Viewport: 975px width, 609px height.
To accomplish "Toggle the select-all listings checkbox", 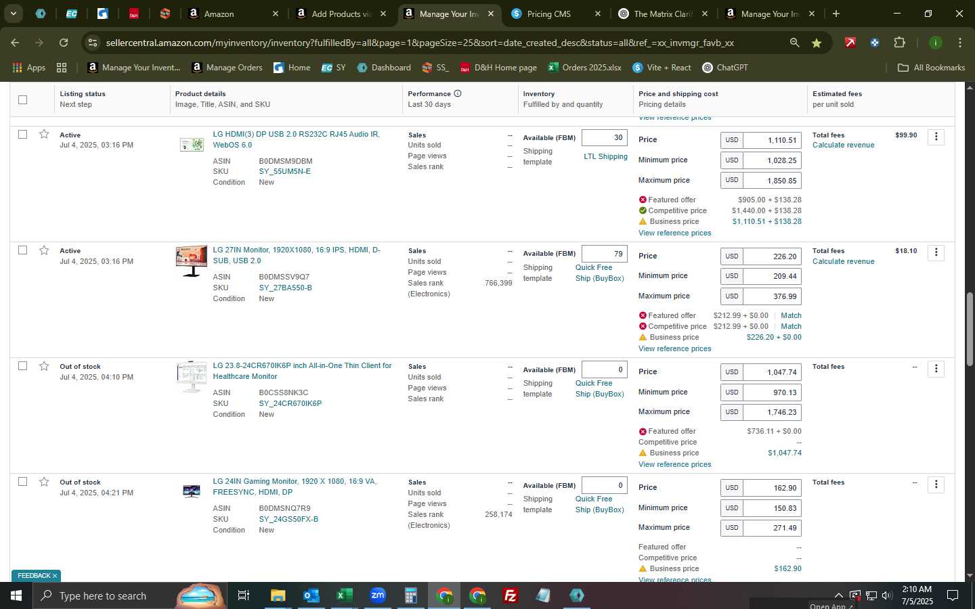I will pos(22,99).
